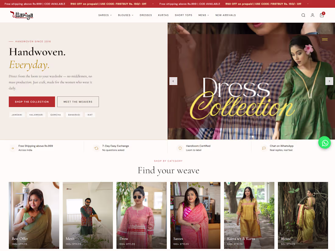Open the Dress category card
Viewport: 335px width, 251px height.
point(141,215)
